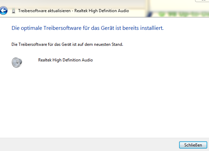Click the device icon in the title bar
Image resolution: width=209 pixels, height=151 pixels.
[x=14, y=11]
